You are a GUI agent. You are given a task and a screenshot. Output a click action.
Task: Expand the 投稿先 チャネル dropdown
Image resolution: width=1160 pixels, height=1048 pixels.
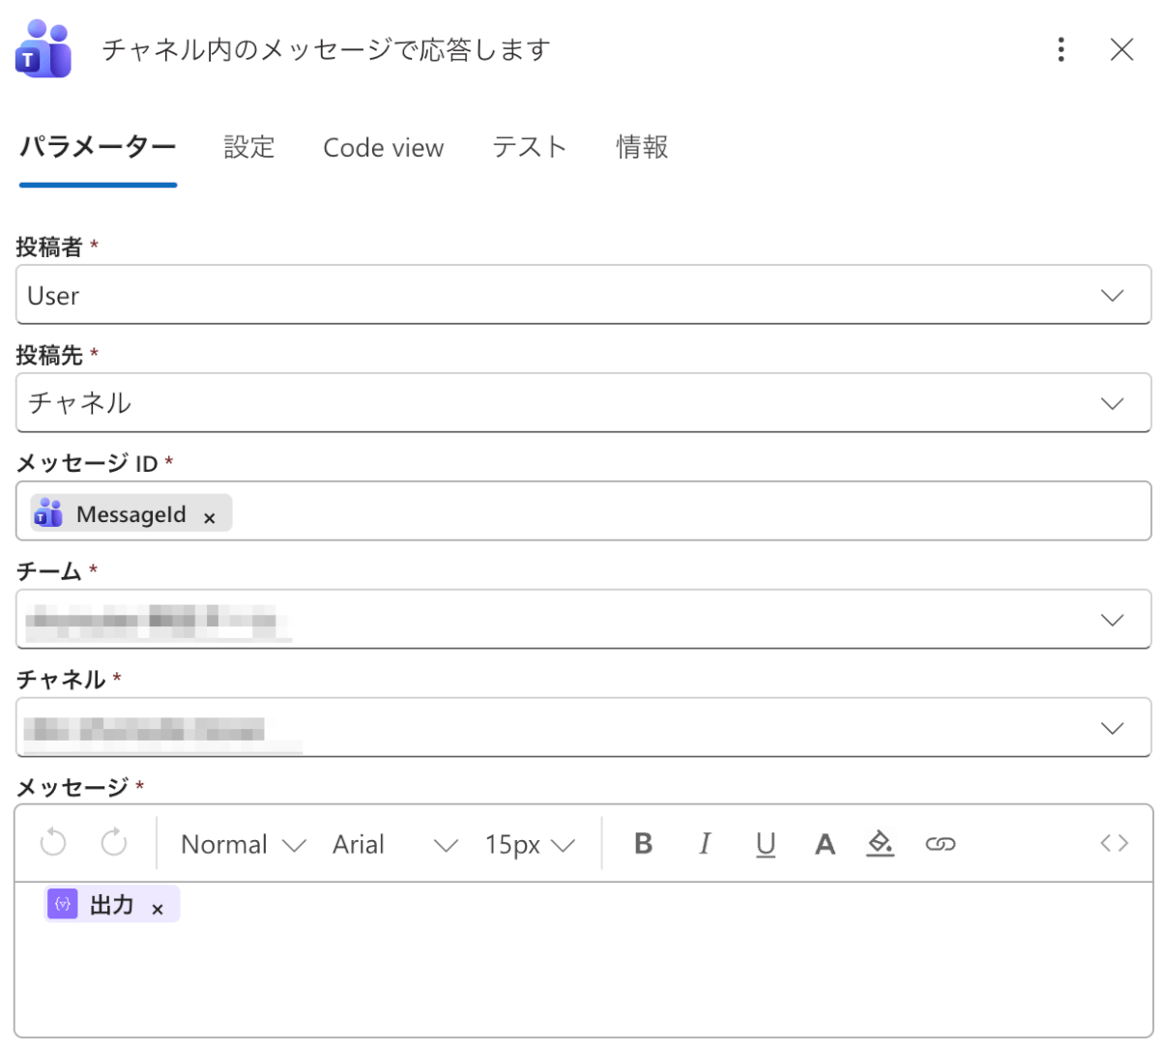(1112, 403)
